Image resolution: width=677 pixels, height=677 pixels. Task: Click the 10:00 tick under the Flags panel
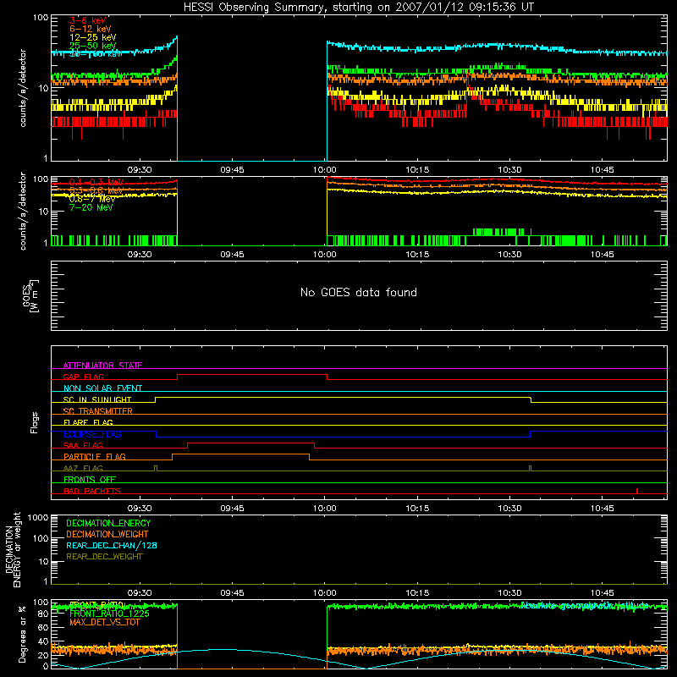pos(325,509)
